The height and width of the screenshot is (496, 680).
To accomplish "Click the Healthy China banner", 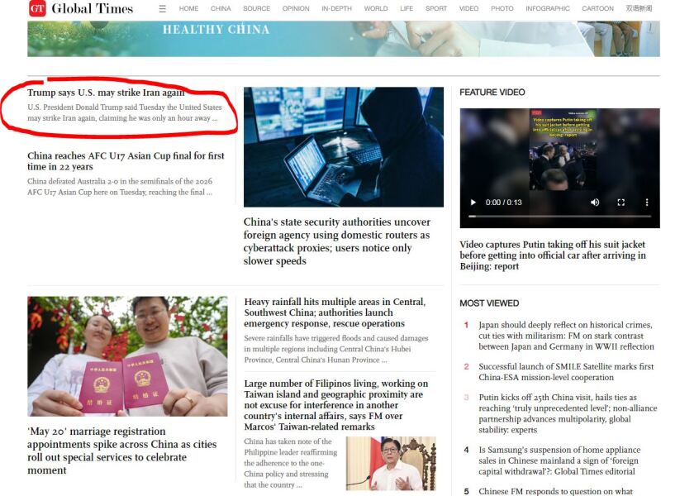I will click(344, 39).
